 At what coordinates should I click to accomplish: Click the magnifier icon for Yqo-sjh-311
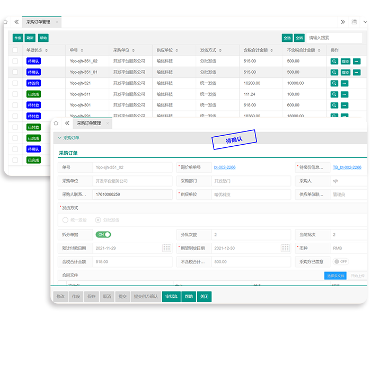pos(334,94)
